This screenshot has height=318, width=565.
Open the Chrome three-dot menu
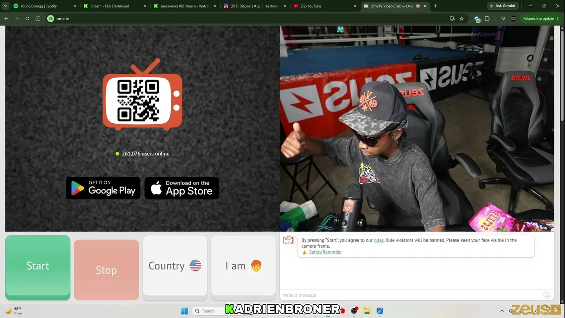[559, 19]
